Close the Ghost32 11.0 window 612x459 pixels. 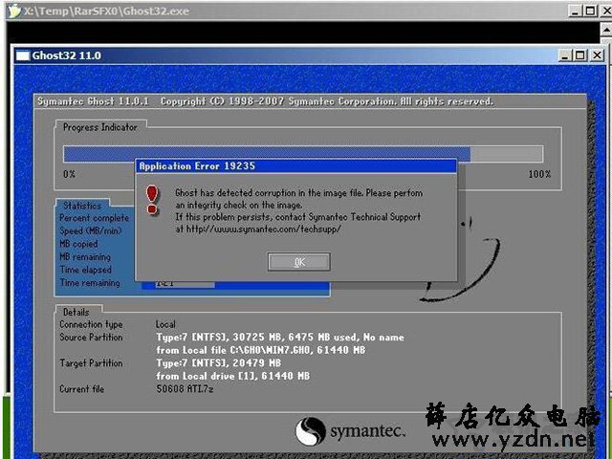coord(597,55)
